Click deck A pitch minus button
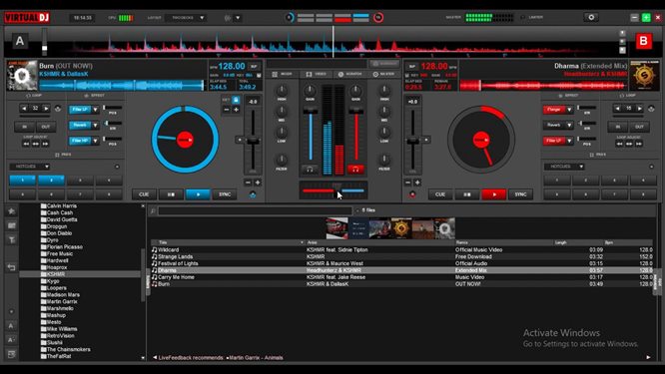 [248, 183]
